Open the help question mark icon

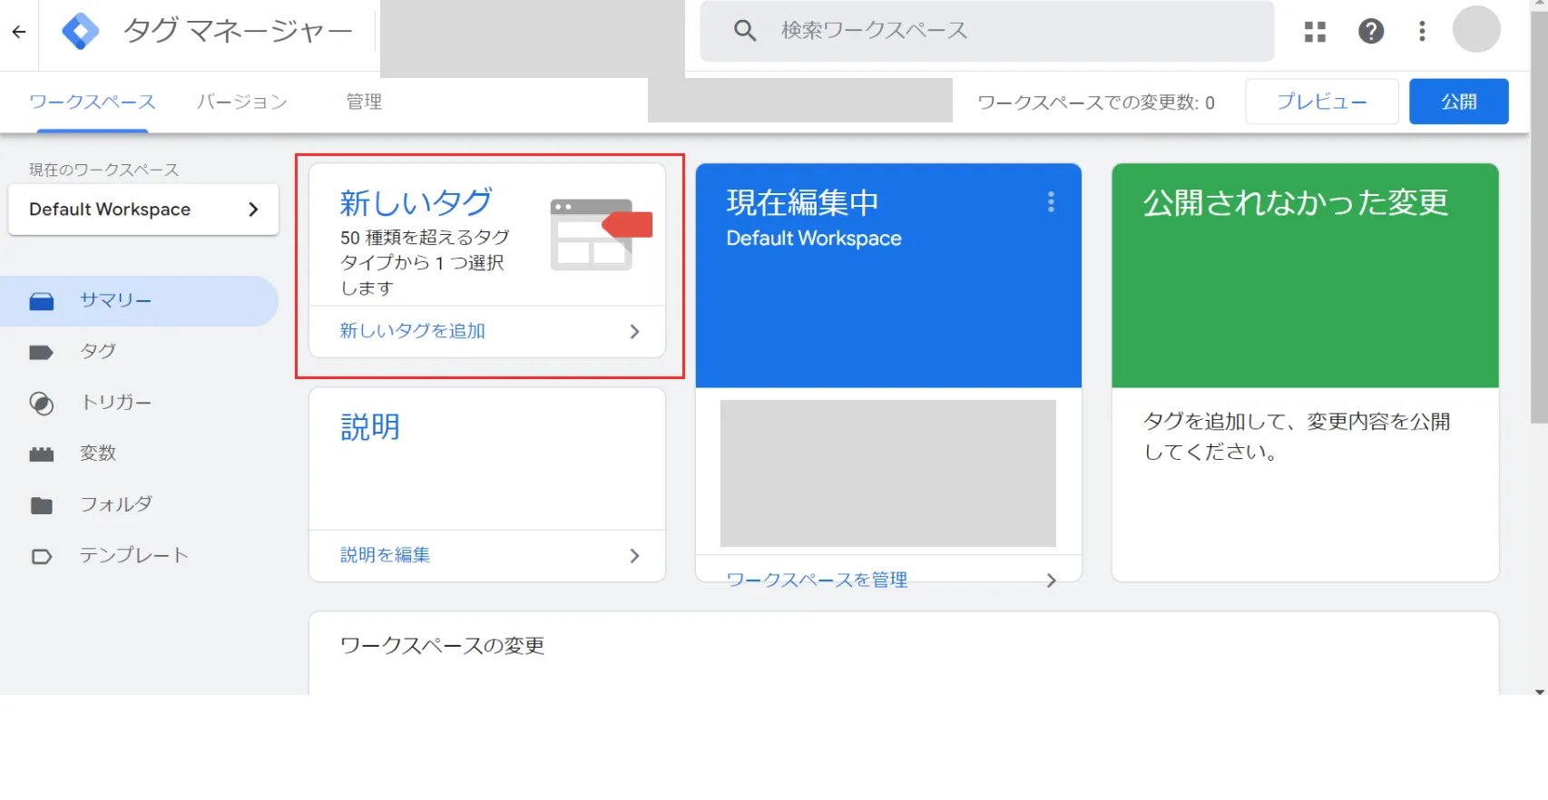click(x=1370, y=32)
